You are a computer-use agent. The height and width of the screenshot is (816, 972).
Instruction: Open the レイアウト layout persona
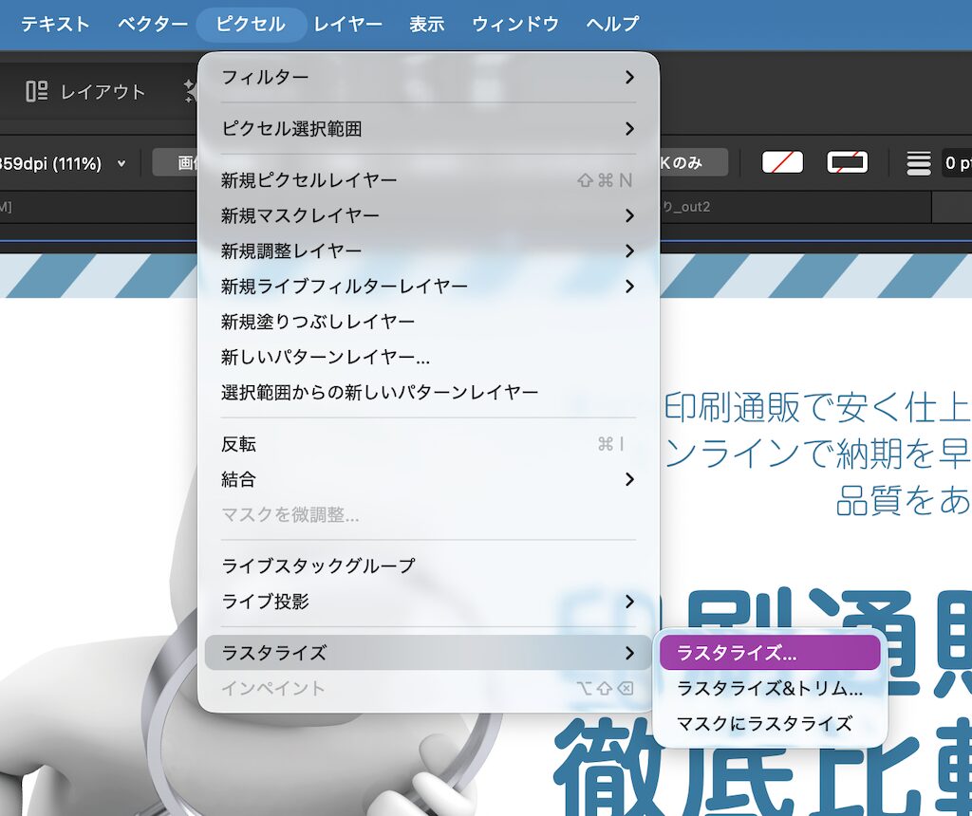coord(85,92)
